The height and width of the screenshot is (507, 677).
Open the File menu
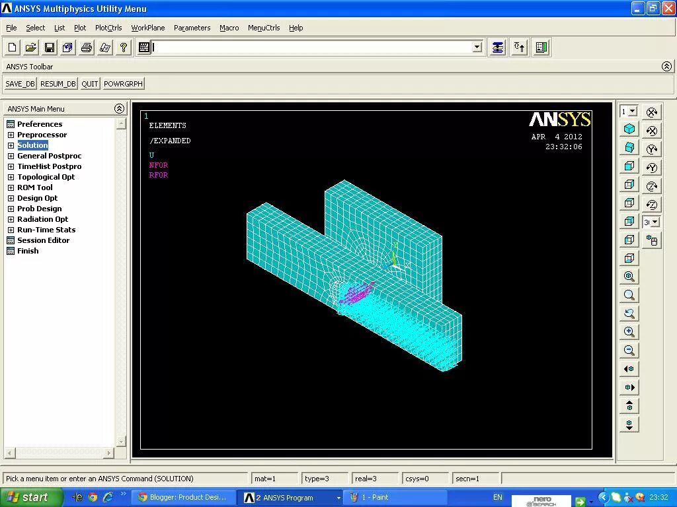[x=12, y=28]
